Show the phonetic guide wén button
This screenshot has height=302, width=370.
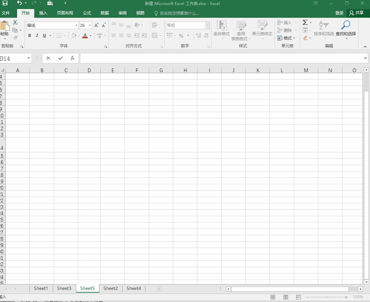[100, 36]
